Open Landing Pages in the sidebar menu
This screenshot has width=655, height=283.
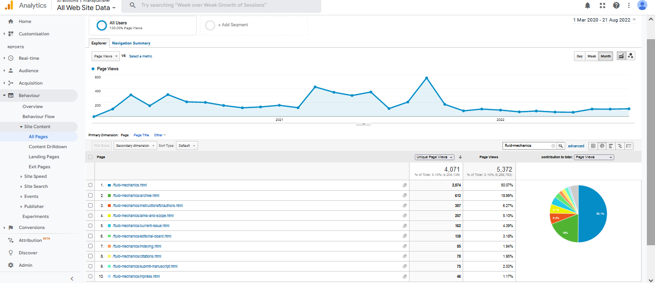click(44, 157)
